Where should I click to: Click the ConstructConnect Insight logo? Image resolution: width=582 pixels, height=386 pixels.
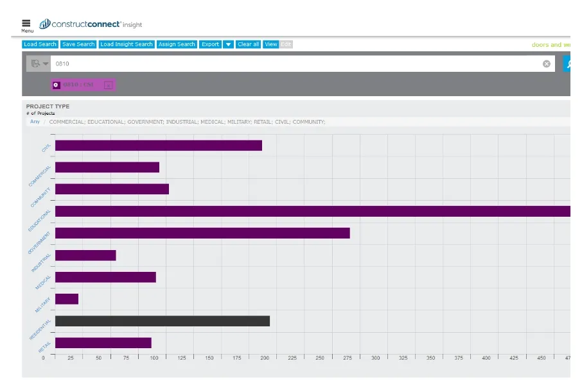click(x=91, y=24)
